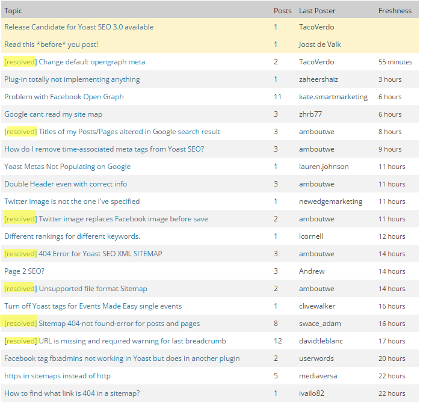Click last poster 'newedgemarketing'

(331, 202)
